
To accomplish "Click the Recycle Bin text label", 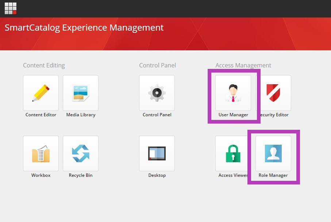I will coord(81,175).
